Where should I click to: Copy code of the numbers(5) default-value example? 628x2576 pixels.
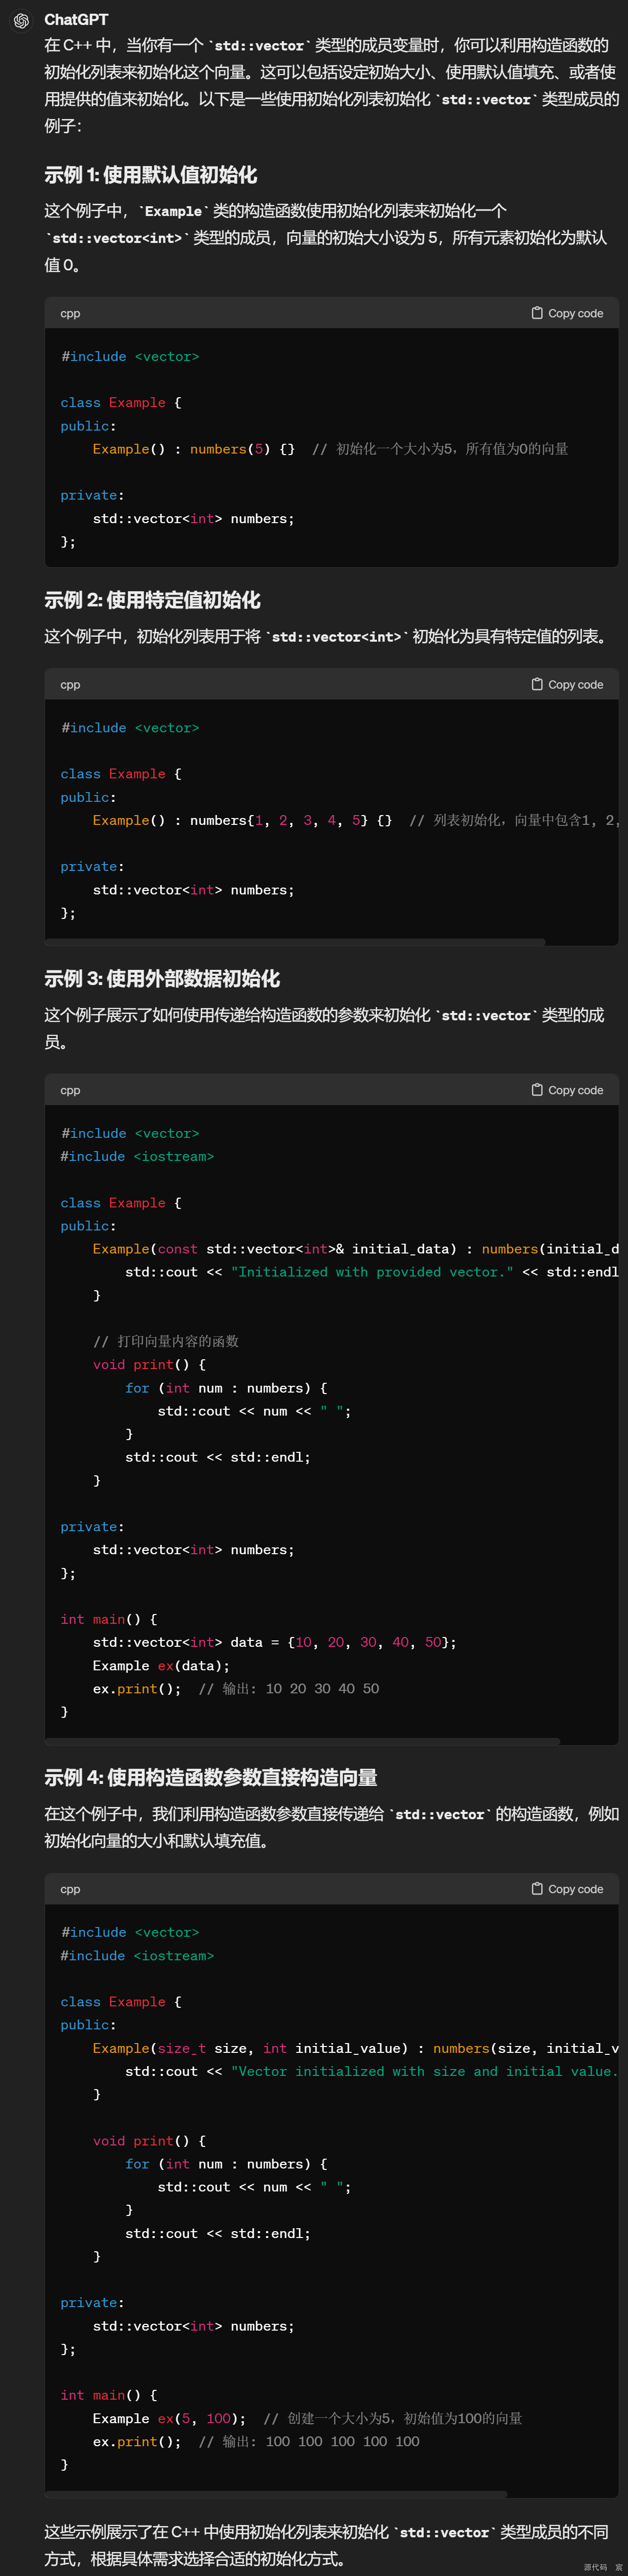tap(567, 313)
